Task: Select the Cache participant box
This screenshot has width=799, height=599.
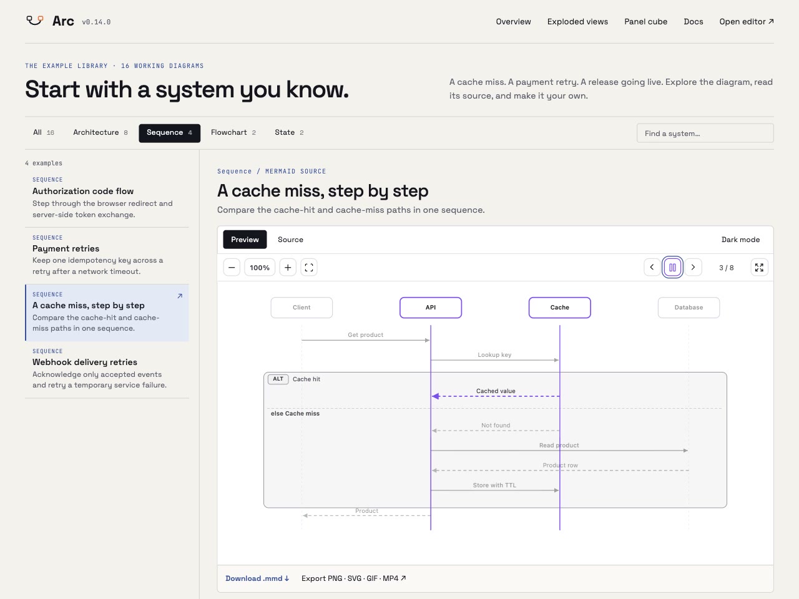Action: tap(560, 308)
